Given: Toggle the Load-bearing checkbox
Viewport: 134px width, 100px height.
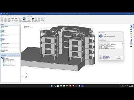Looking at the screenshot, I should pos(1,45).
